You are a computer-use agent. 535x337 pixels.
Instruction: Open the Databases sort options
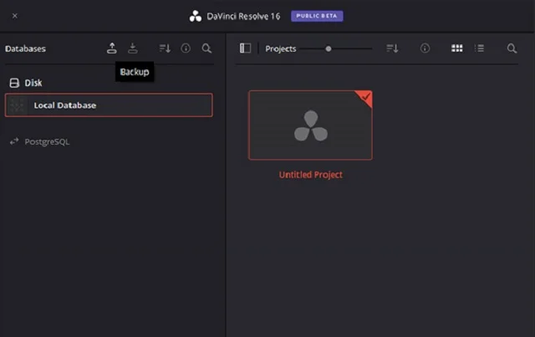click(165, 49)
